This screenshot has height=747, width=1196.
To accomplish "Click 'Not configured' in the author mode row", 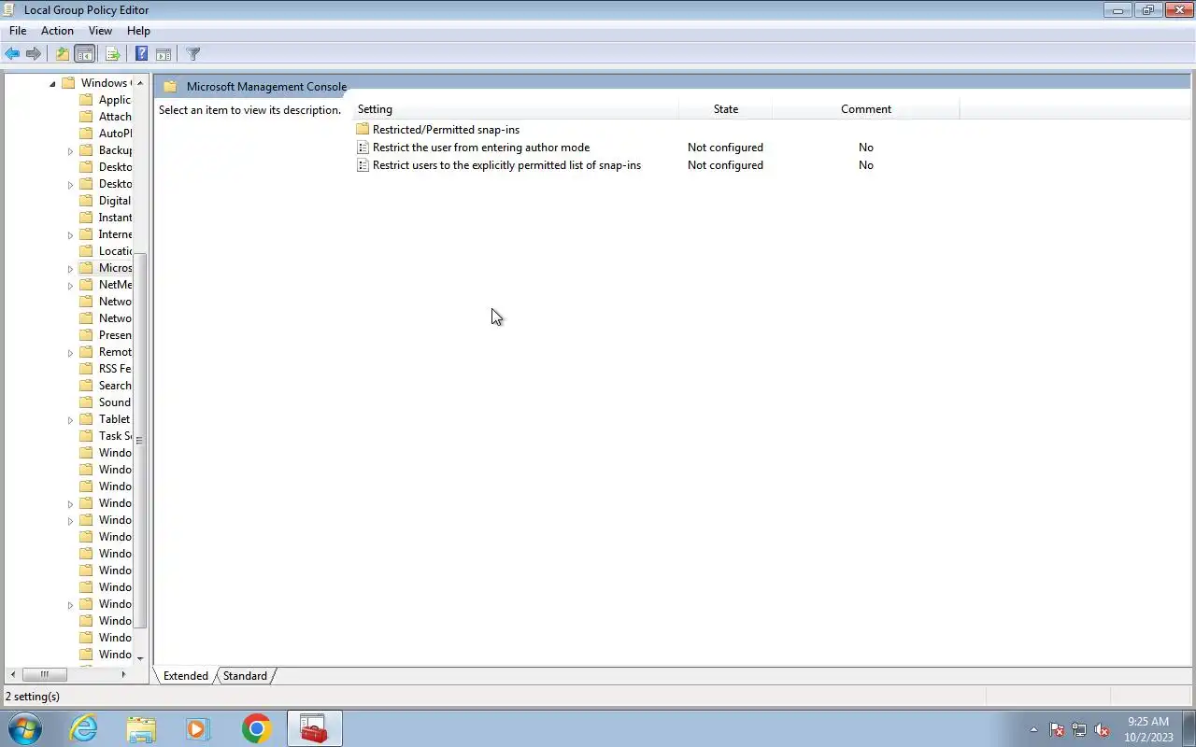I will 725,148.
